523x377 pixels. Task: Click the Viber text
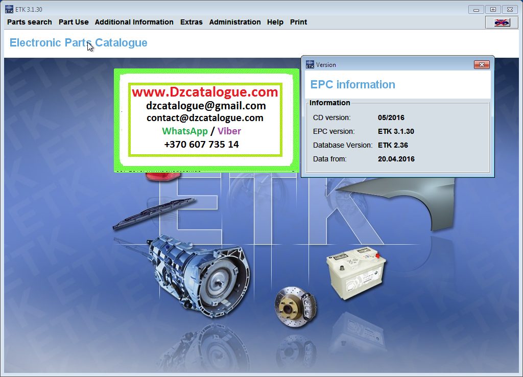click(229, 131)
